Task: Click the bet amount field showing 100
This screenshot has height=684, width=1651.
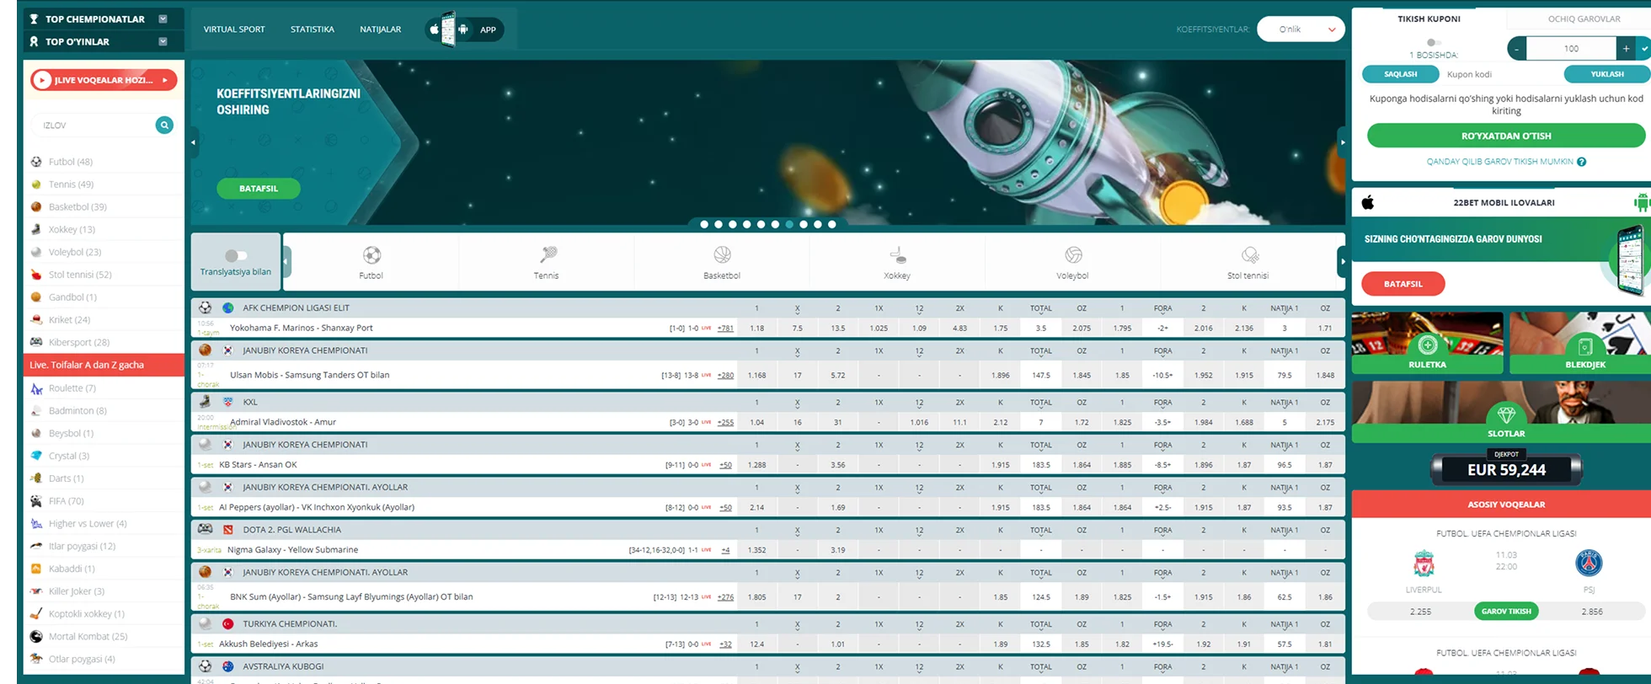Action: [x=1571, y=49]
